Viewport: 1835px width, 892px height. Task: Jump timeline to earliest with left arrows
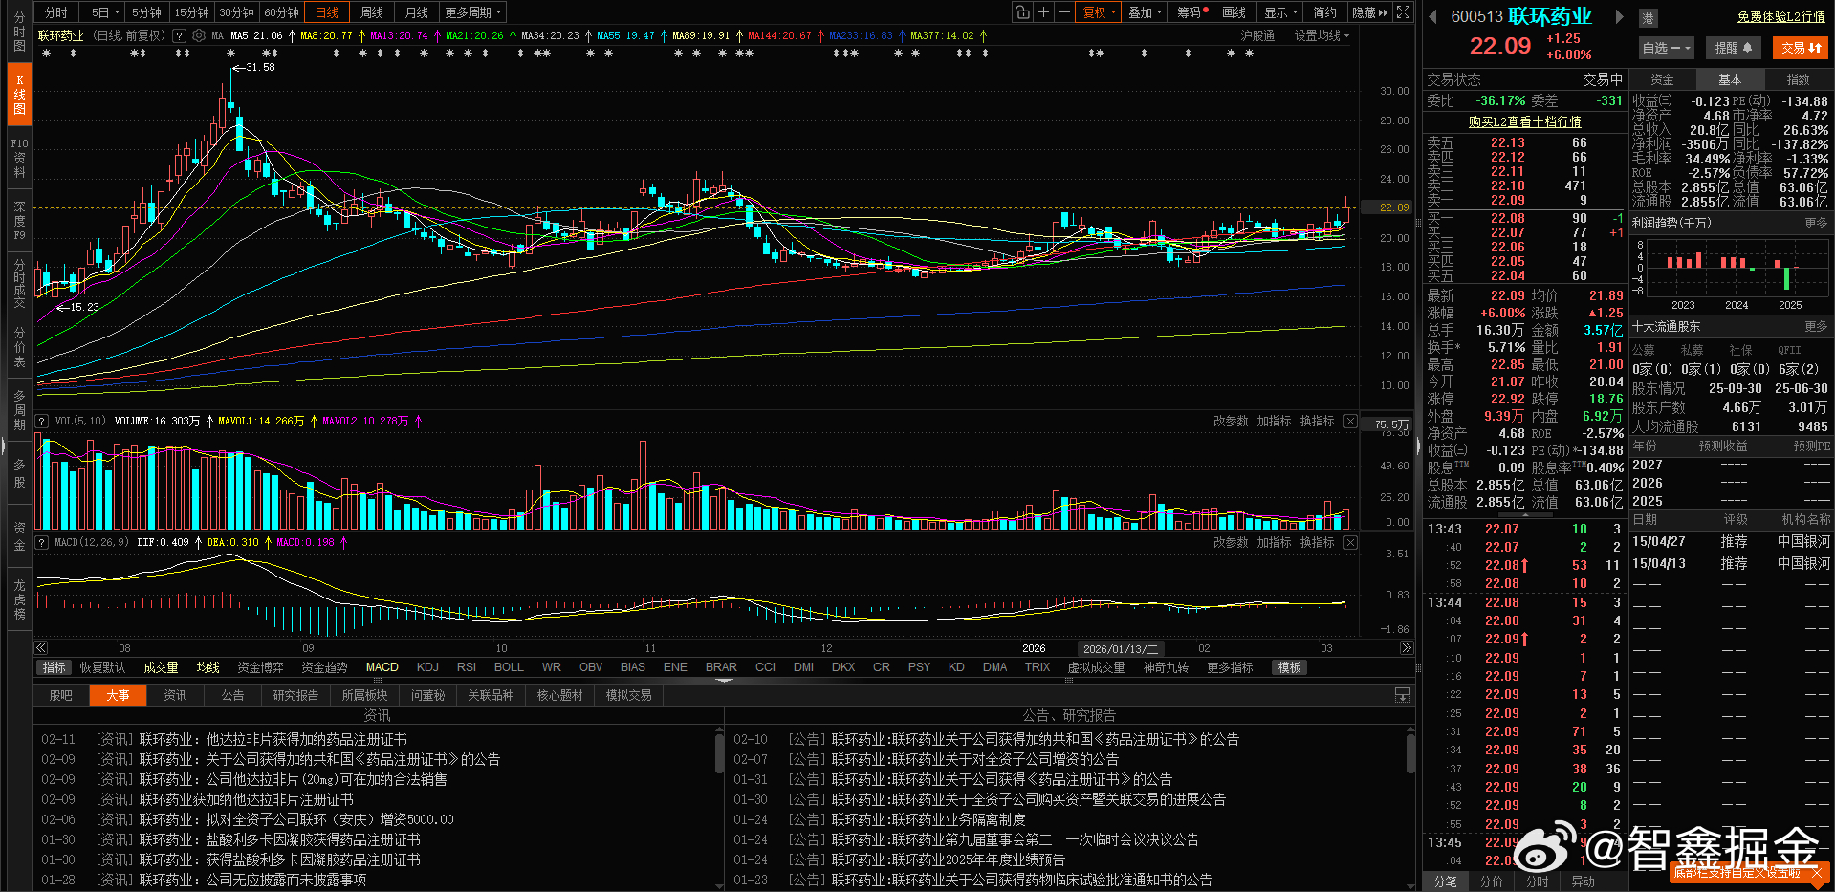[x=41, y=648]
